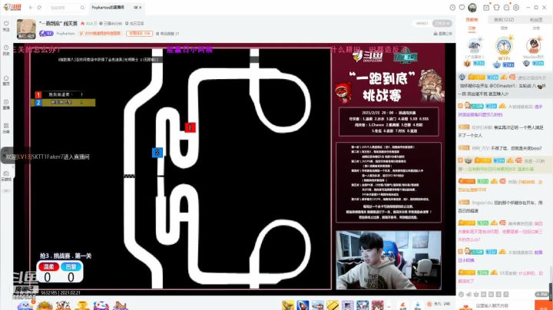Mute tab via speaker icon
The height and width of the screenshot is (310, 553).
[135, 8]
